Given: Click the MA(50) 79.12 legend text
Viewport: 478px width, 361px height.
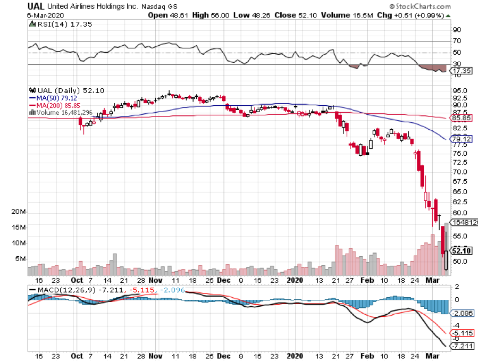Looking at the screenshot, I should point(57,98).
